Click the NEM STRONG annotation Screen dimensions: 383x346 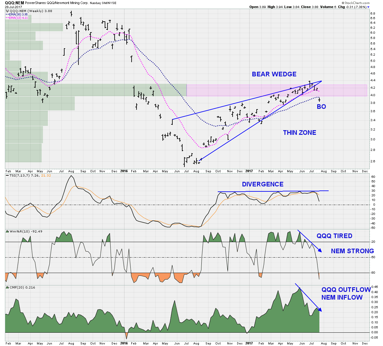(352, 251)
